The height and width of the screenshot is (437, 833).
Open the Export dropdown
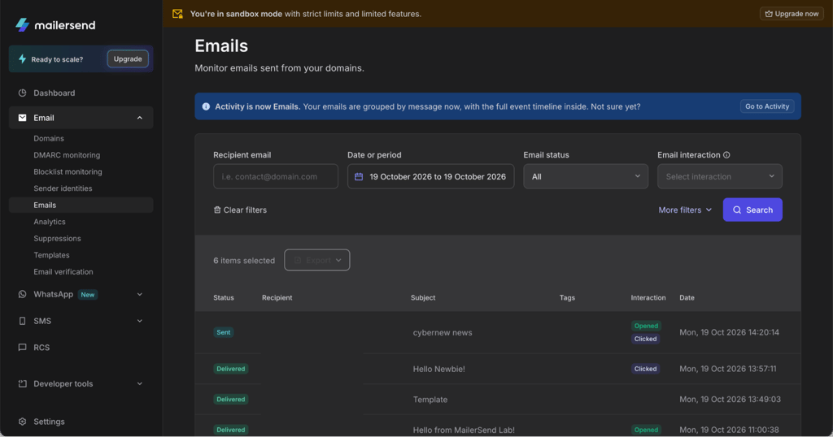[317, 260]
